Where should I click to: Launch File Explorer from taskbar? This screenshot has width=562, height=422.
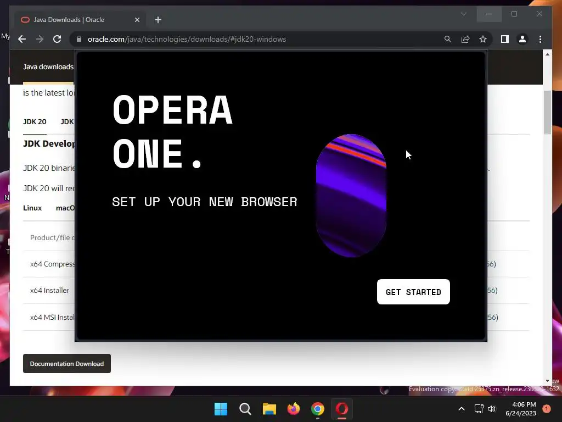click(269, 409)
